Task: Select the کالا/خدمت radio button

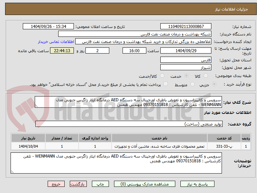Action: pos(162,76)
